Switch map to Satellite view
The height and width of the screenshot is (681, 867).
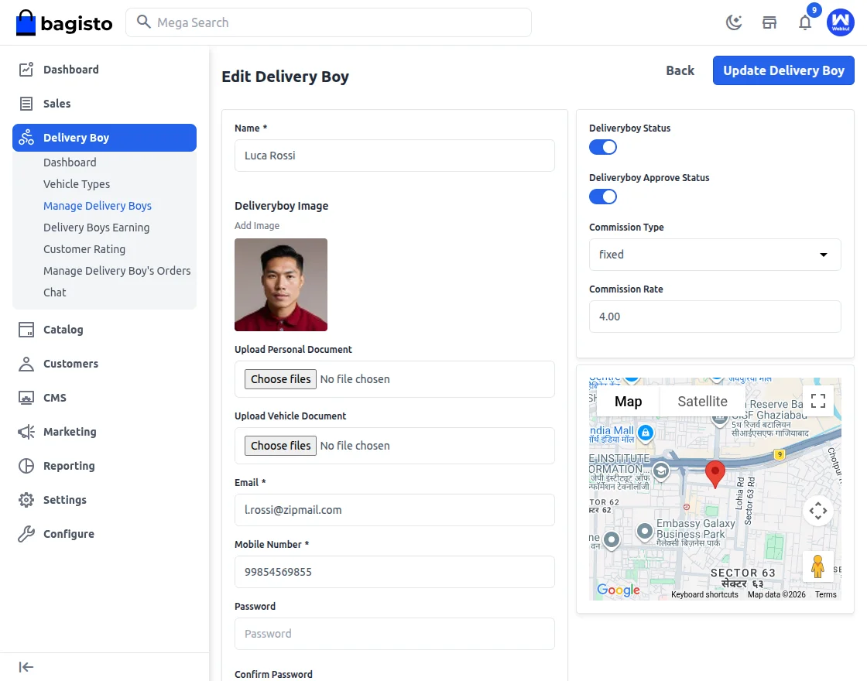701,401
